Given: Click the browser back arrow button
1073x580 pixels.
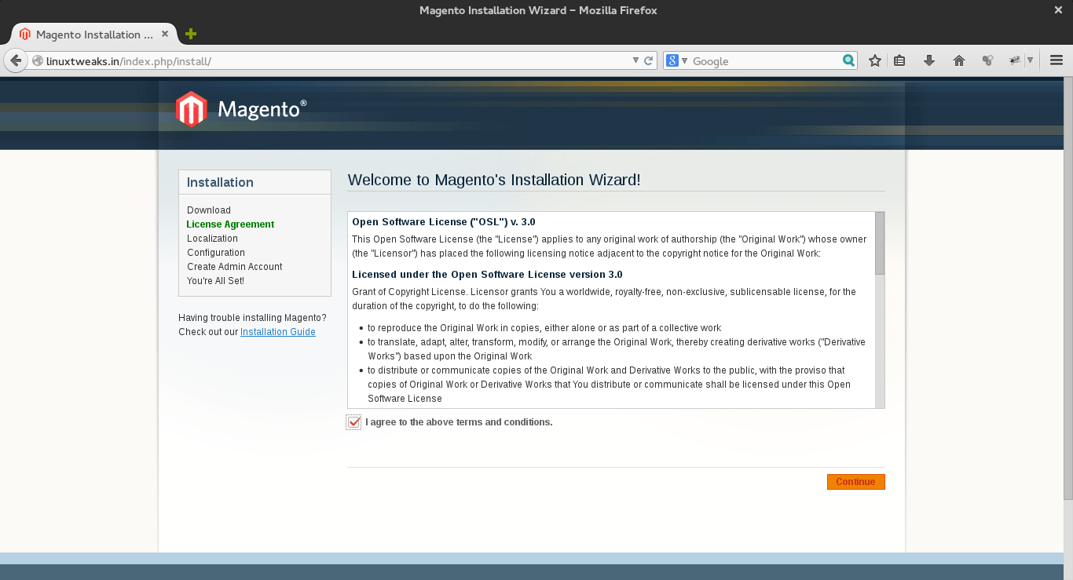Looking at the screenshot, I should click(15, 60).
